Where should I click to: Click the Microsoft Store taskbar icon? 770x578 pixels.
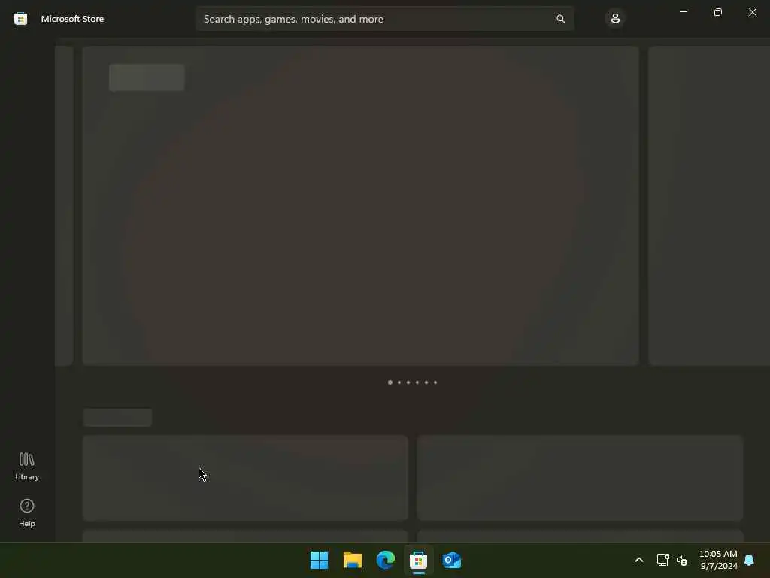point(418,560)
